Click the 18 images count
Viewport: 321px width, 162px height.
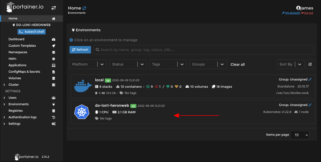pos(224,87)
